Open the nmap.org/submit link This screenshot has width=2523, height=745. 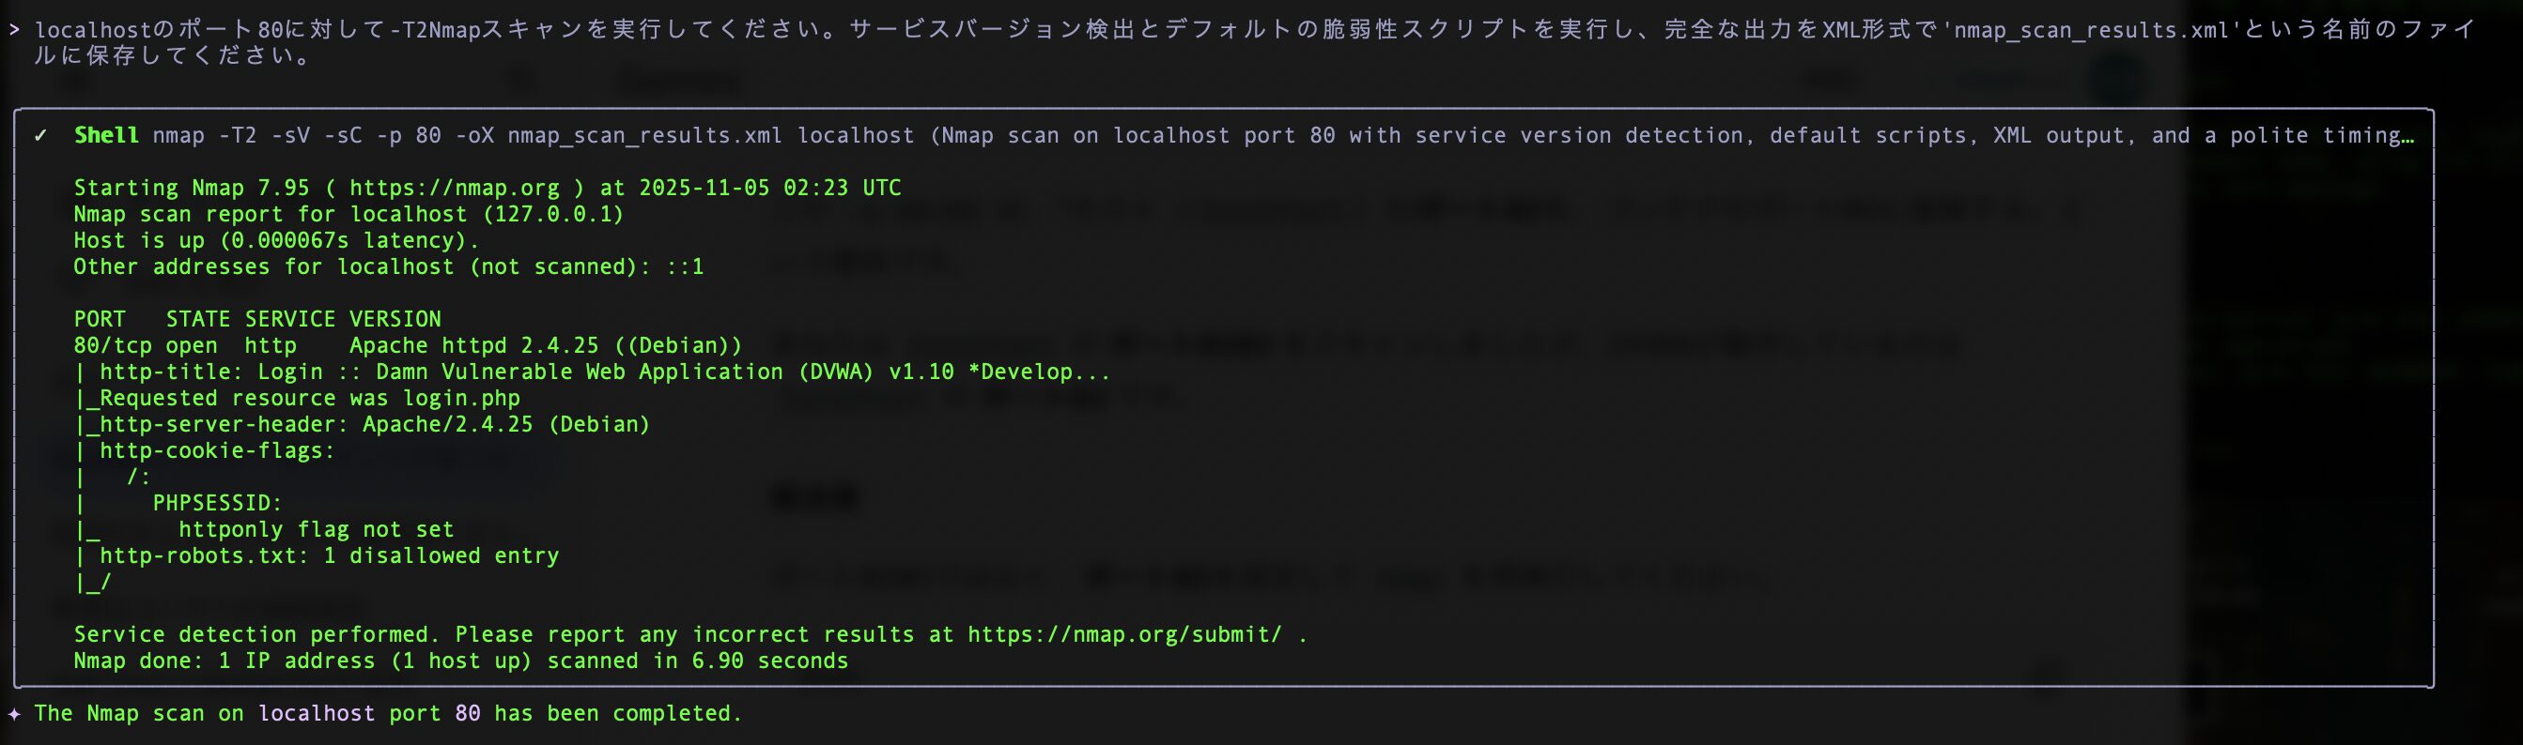(1123, 634)
